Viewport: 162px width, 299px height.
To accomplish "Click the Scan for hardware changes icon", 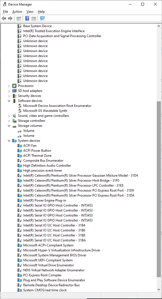I will click(x=42, y=18).
